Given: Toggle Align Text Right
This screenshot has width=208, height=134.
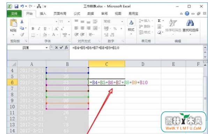Looking at the screenshot, I should [89, 28].
